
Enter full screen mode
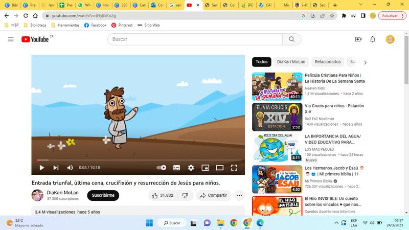(234, 168)
